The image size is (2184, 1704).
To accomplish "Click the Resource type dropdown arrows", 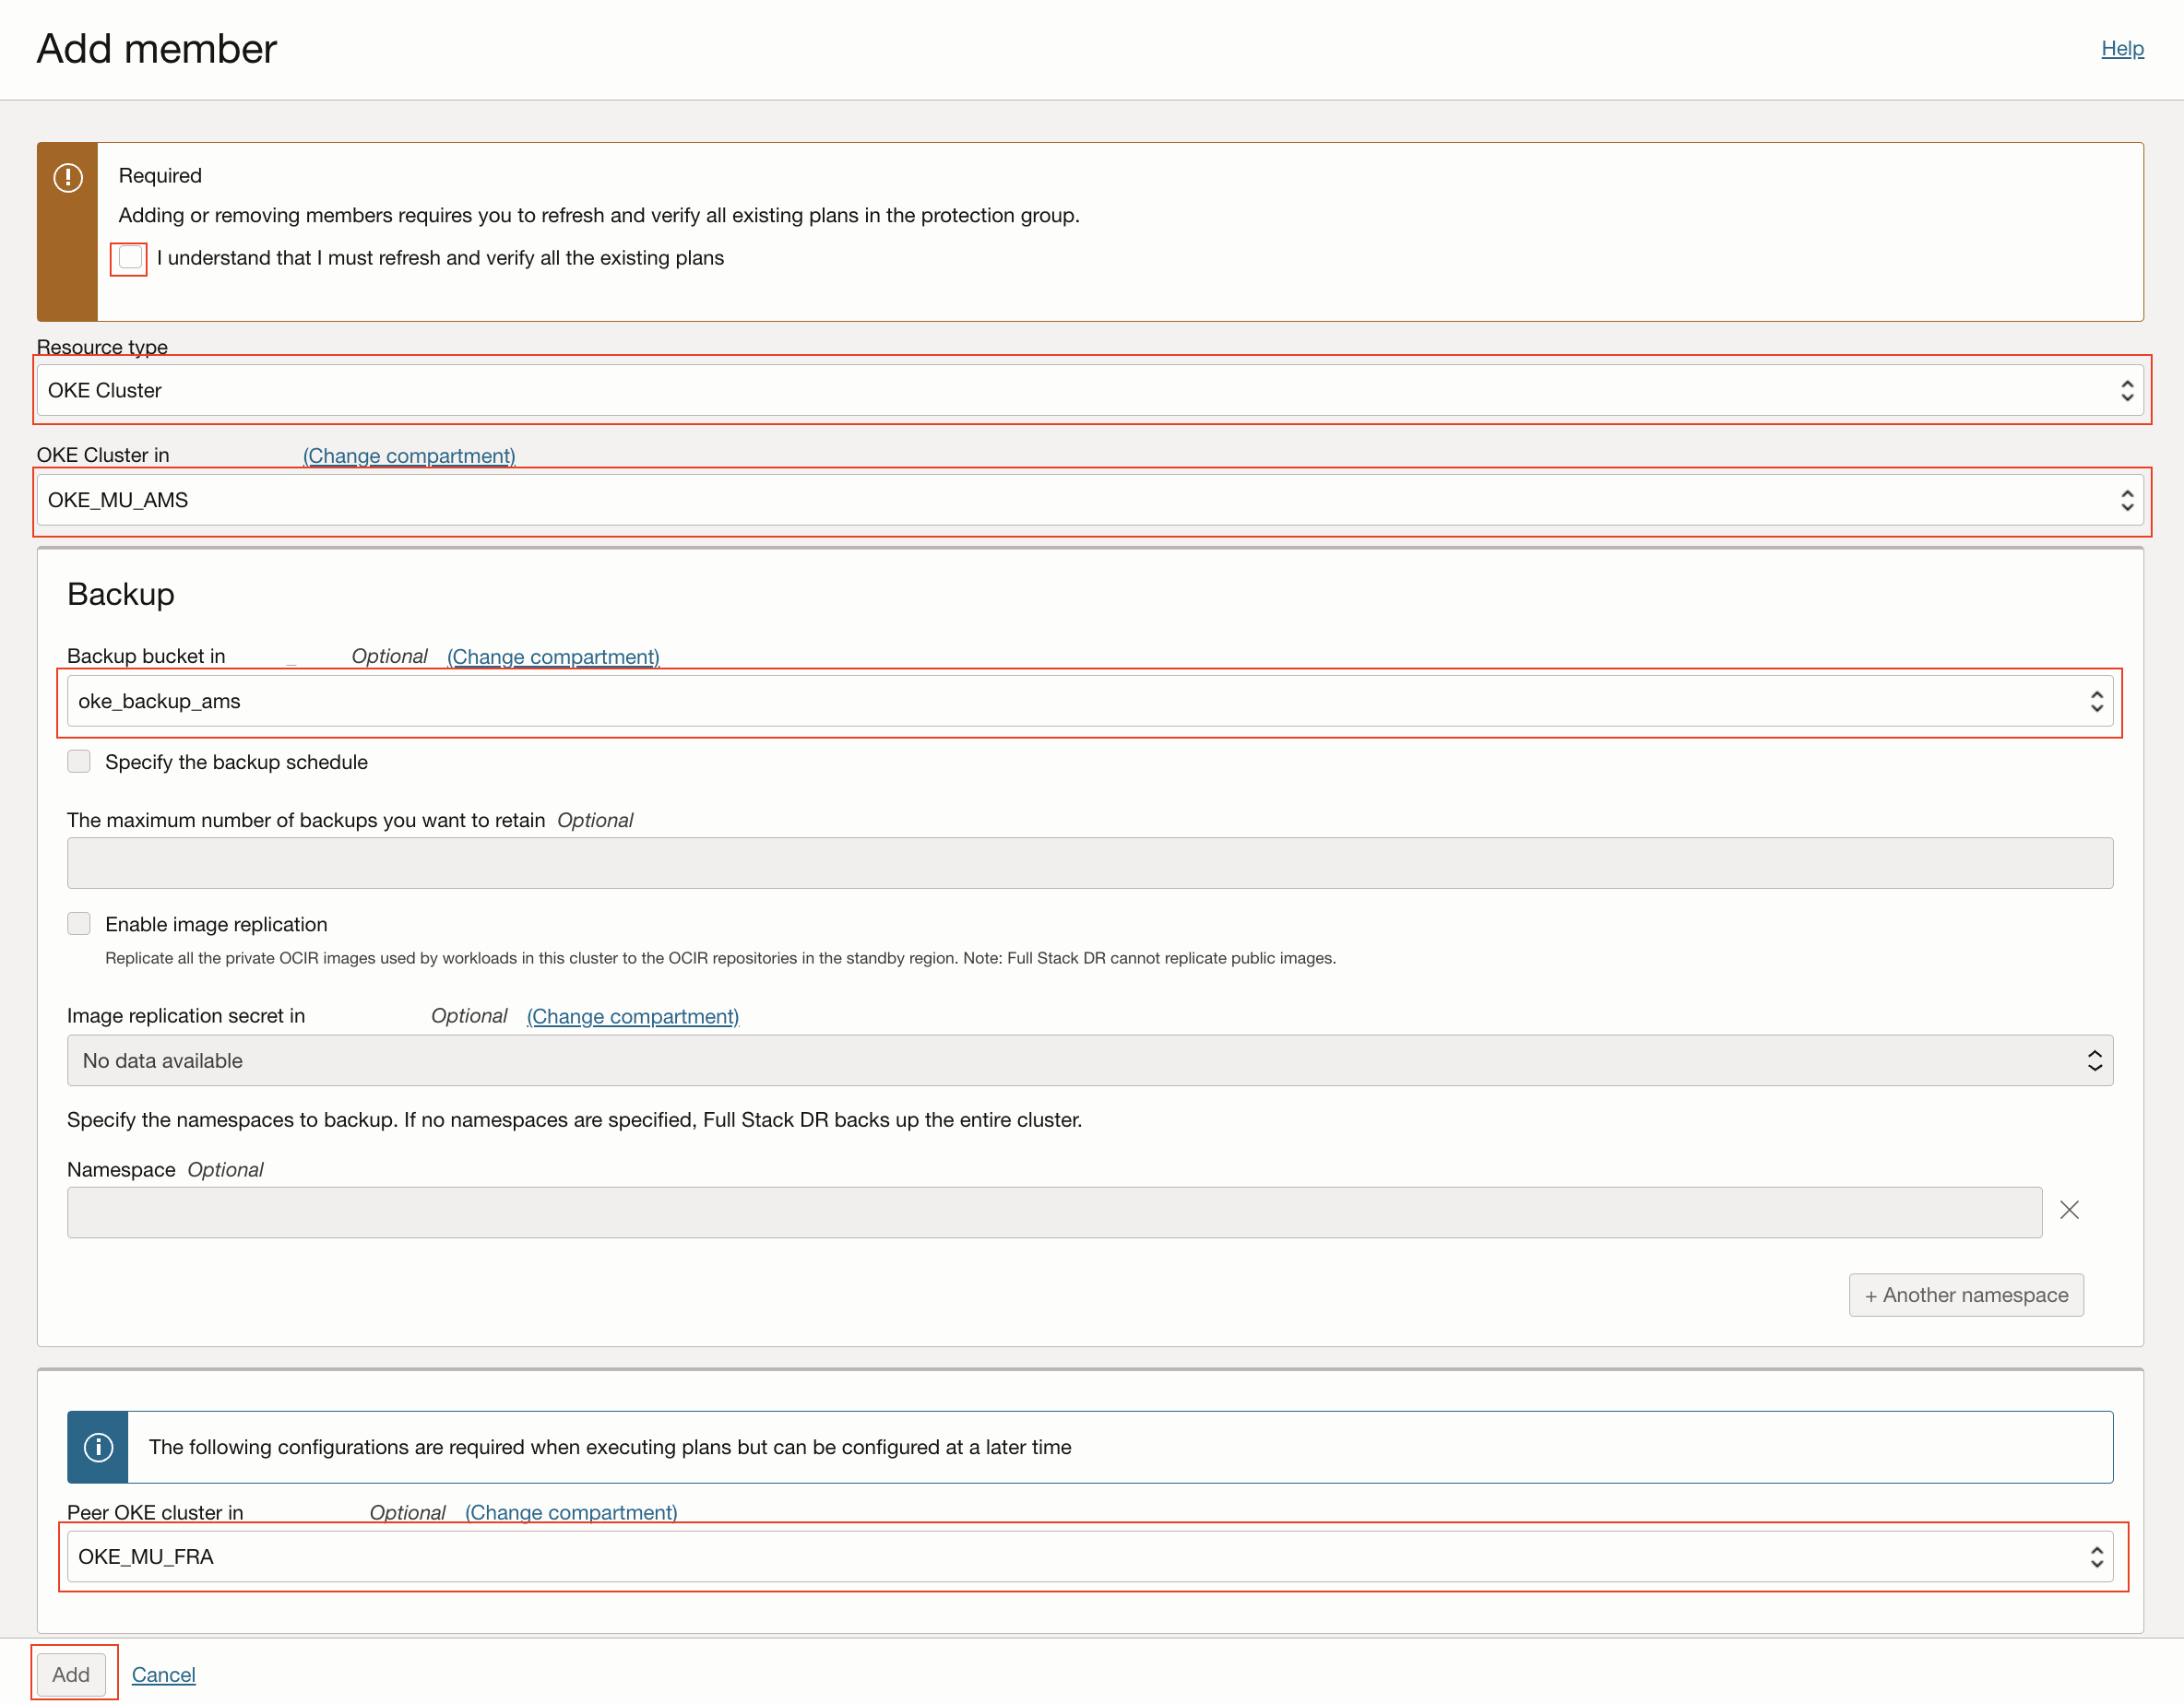I will pyautogui.click(x=2126, y=391).
